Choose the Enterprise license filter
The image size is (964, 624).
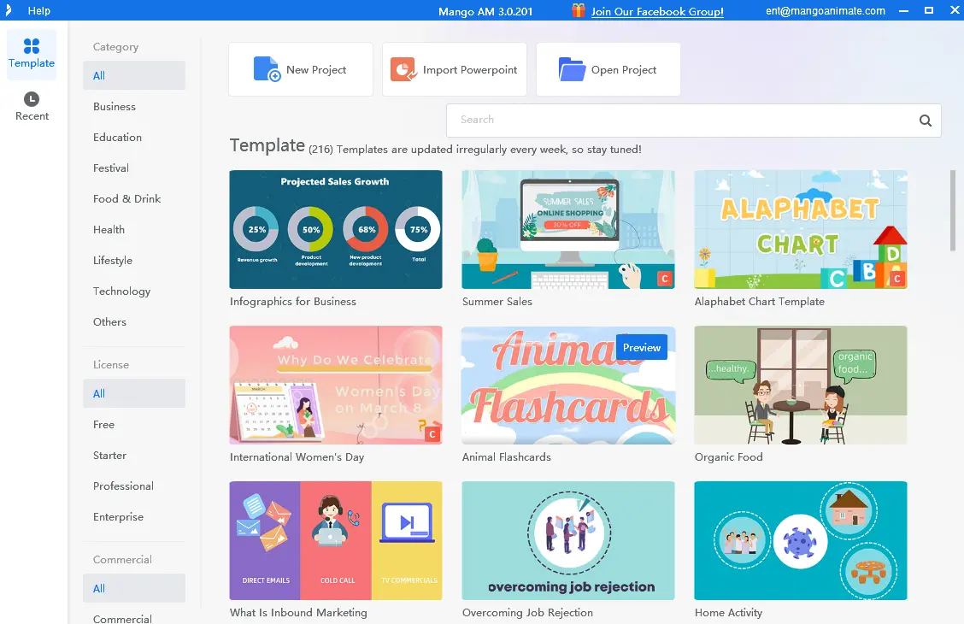[x=118, y=517]
